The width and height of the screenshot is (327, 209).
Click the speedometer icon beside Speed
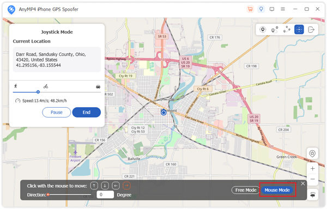[x=18, y=101]
